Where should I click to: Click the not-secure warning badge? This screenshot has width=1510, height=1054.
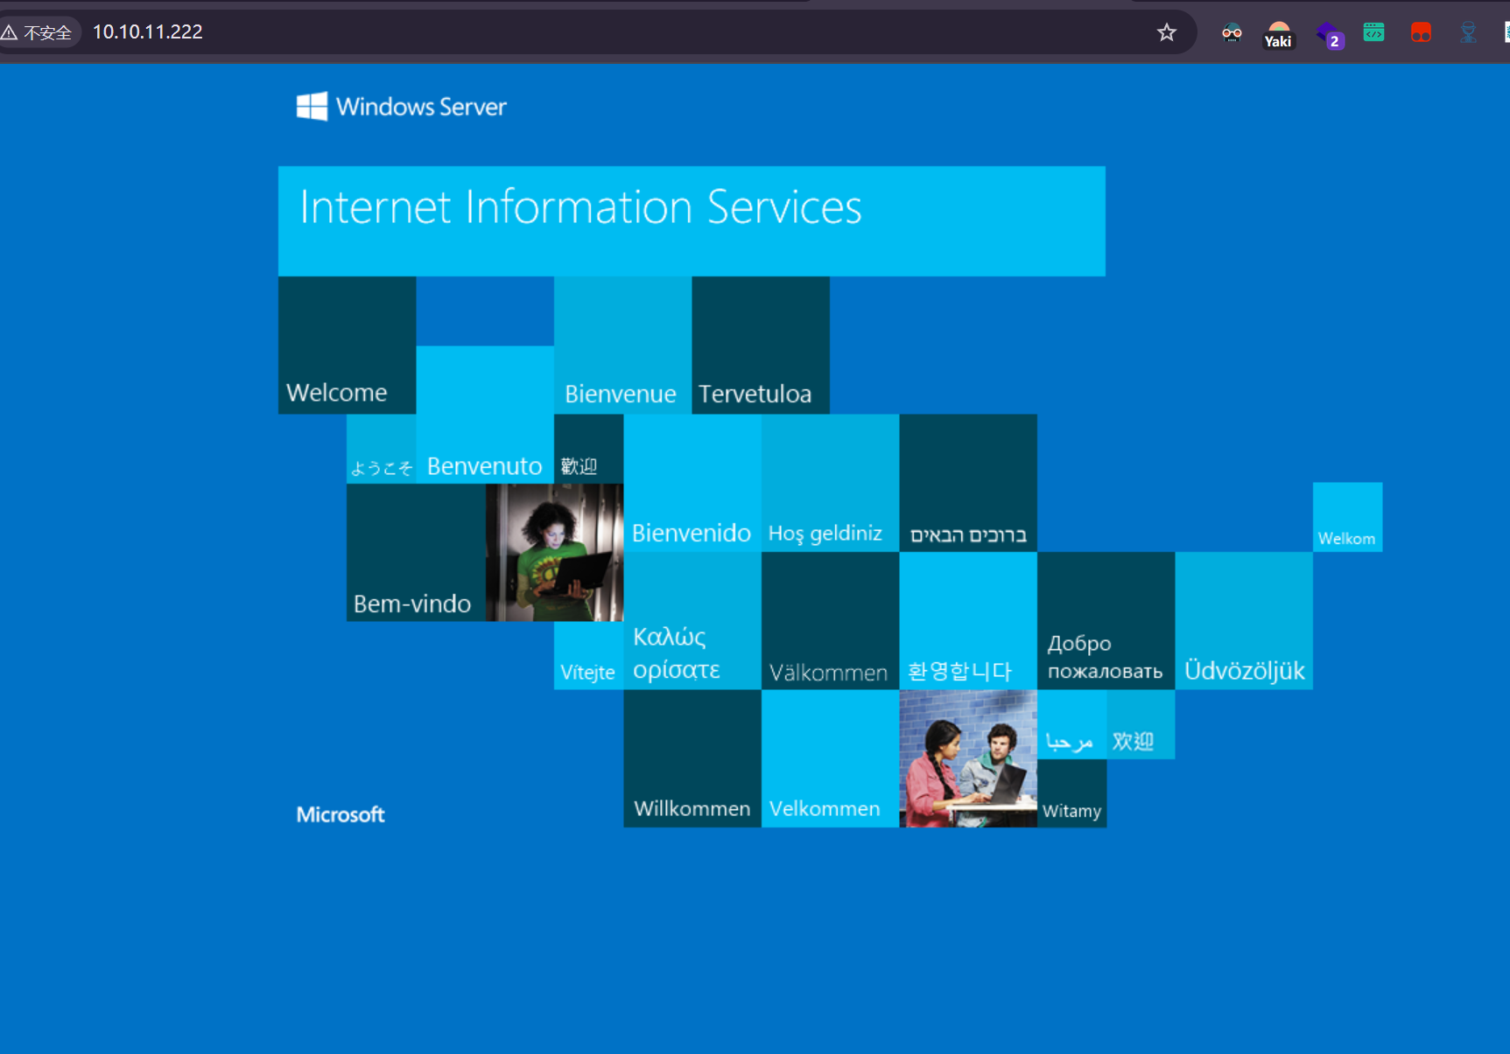pos(39,33)
